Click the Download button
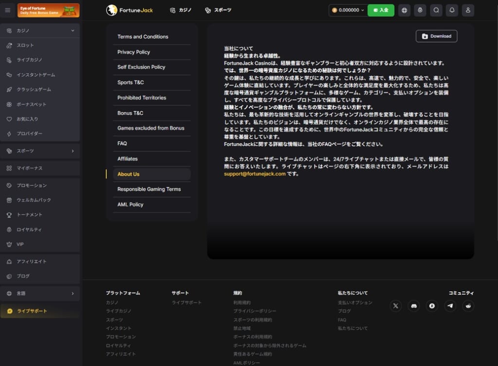Image resolution: width=498 pixels, height=366 pixels. [x=436, y=36]
